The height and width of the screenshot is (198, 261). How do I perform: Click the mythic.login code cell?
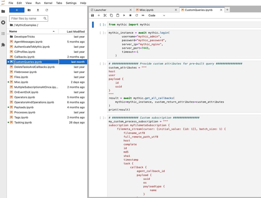tap(184, 44)
